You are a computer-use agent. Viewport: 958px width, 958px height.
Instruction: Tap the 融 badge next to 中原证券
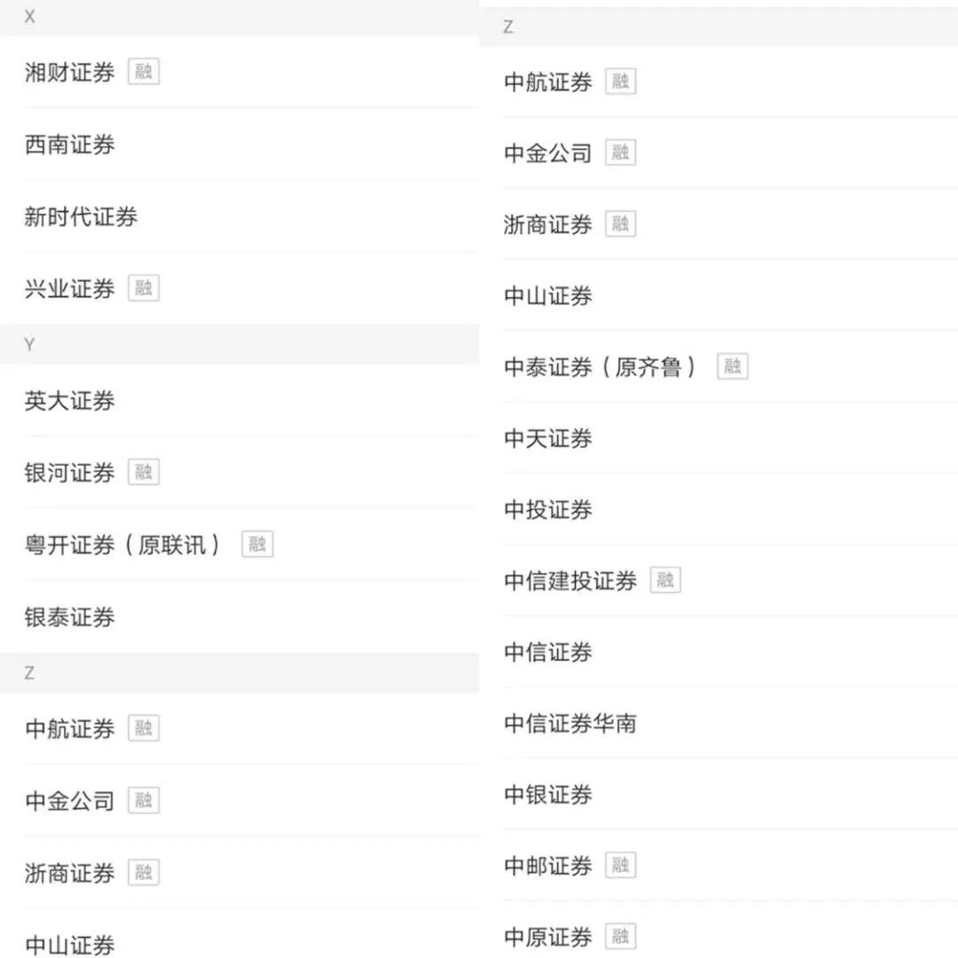621,936
